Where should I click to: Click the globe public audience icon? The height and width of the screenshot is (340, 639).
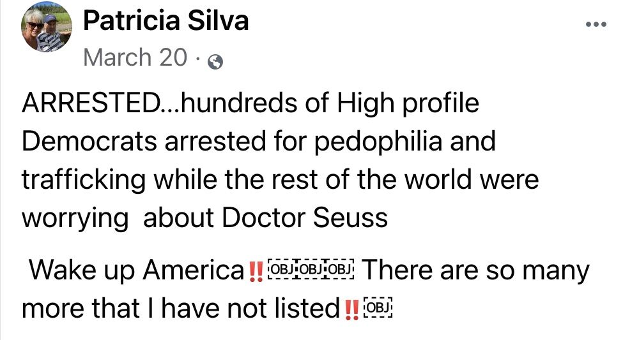tap(215, 62)
